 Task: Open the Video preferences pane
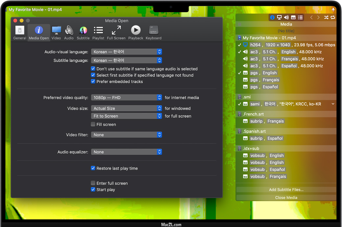56,33
